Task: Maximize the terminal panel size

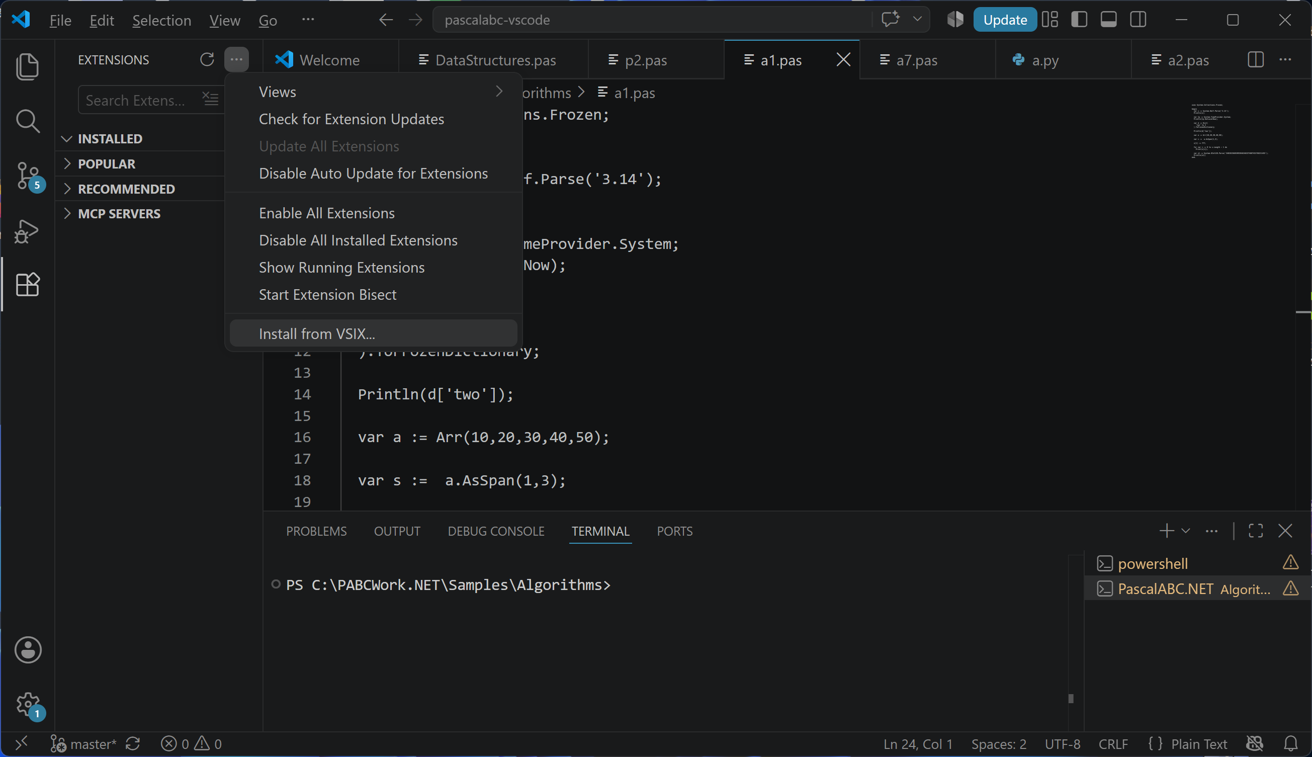Action: coord(1256,531)
